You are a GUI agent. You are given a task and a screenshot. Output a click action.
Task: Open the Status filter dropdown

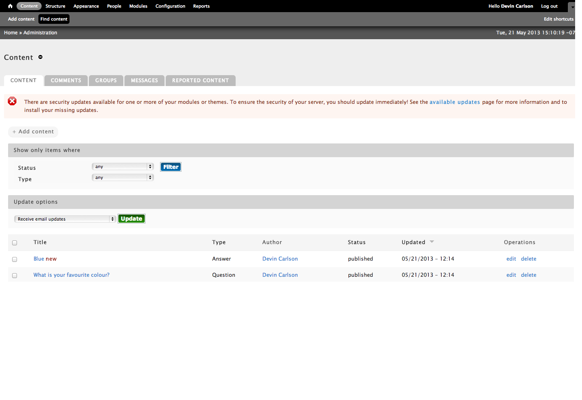point(123,166)
